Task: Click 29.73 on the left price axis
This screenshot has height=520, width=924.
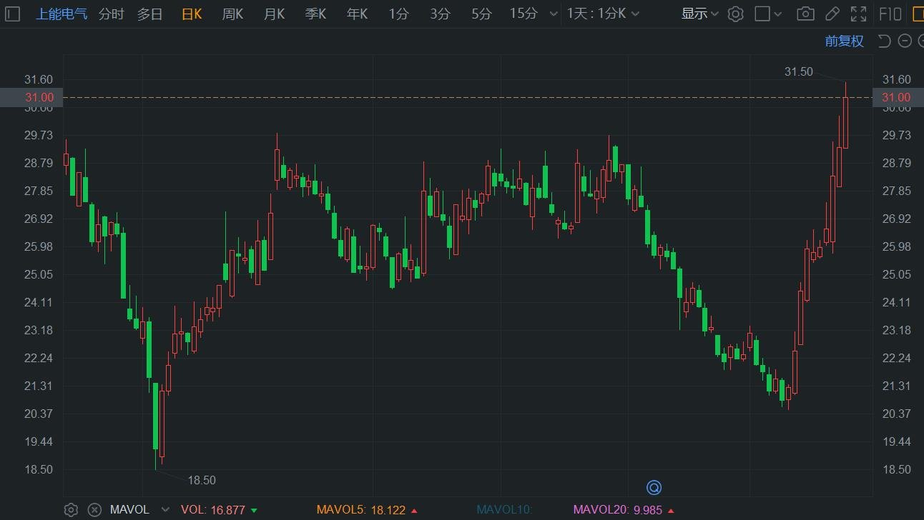Action: tap(39, 135)
